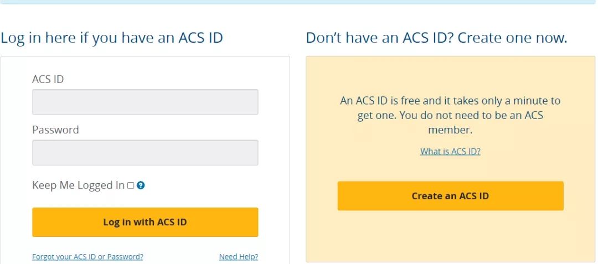Click the Keep Me Logged In label text
The width and height of the screenshot is (598, 264).
(78, 185)
